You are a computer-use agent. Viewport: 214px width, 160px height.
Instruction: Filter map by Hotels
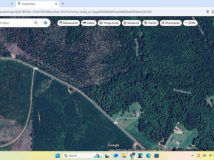click(89, 23)
